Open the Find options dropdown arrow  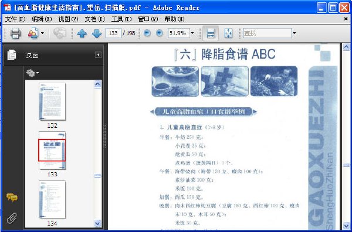point(295,33)
